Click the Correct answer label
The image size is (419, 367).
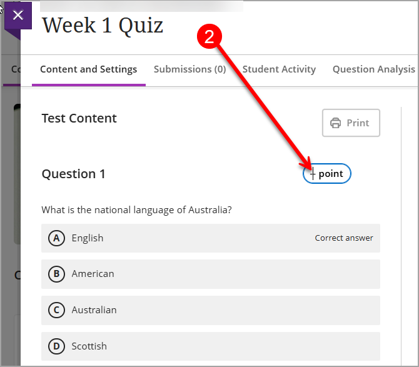pyautogui.click(x=344, y=238)
